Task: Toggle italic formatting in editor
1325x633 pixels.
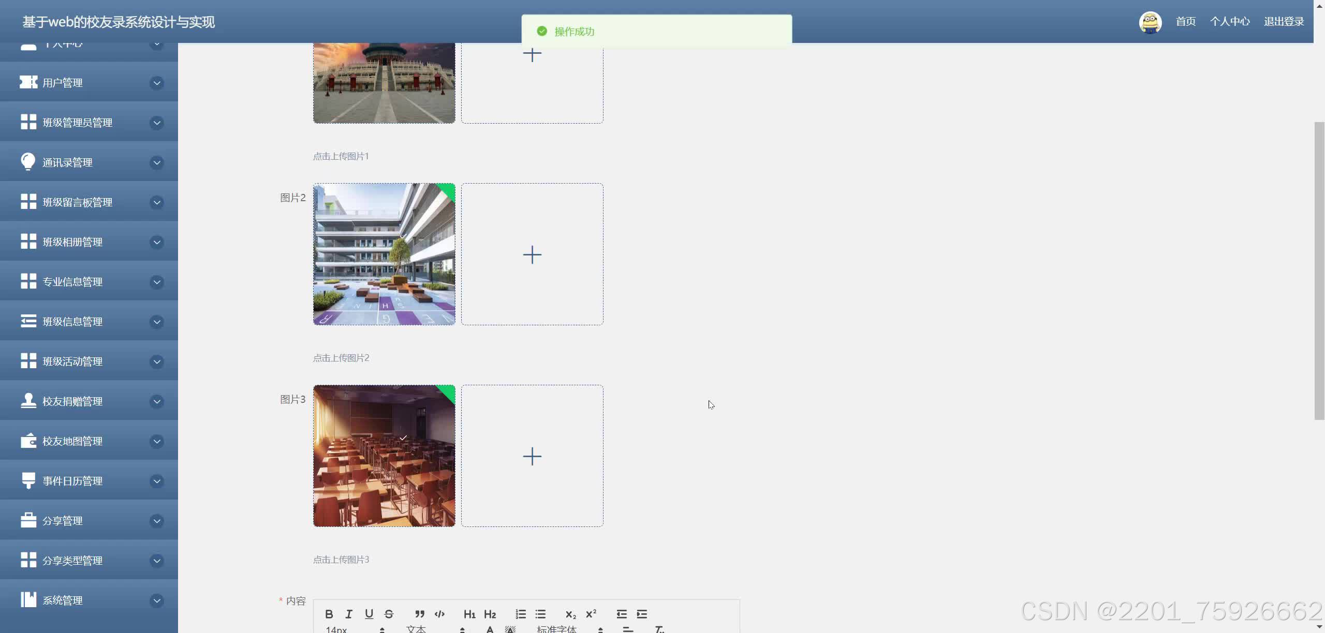Action: point(349,614)
